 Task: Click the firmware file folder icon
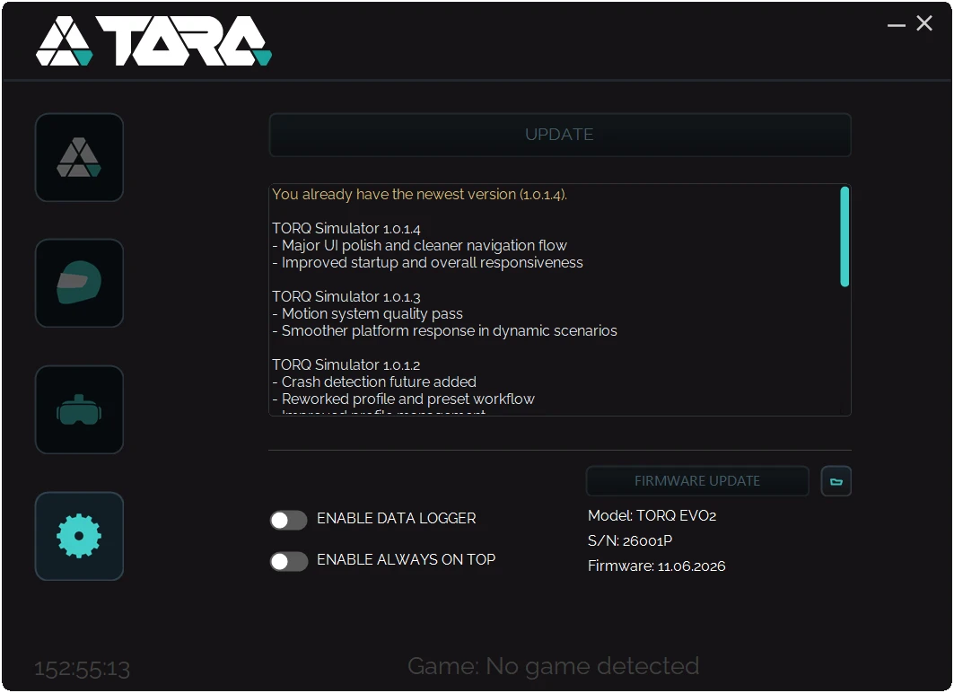(x=836, y=481)
